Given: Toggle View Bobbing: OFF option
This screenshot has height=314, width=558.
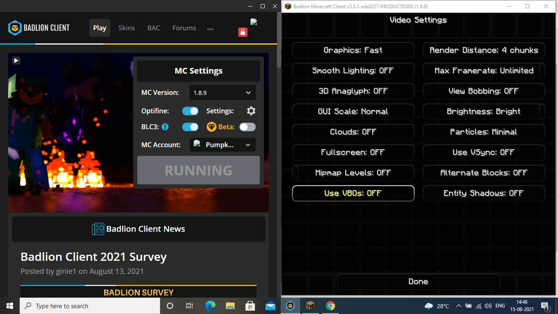Looking at the screenshot, I should point(484,91).
